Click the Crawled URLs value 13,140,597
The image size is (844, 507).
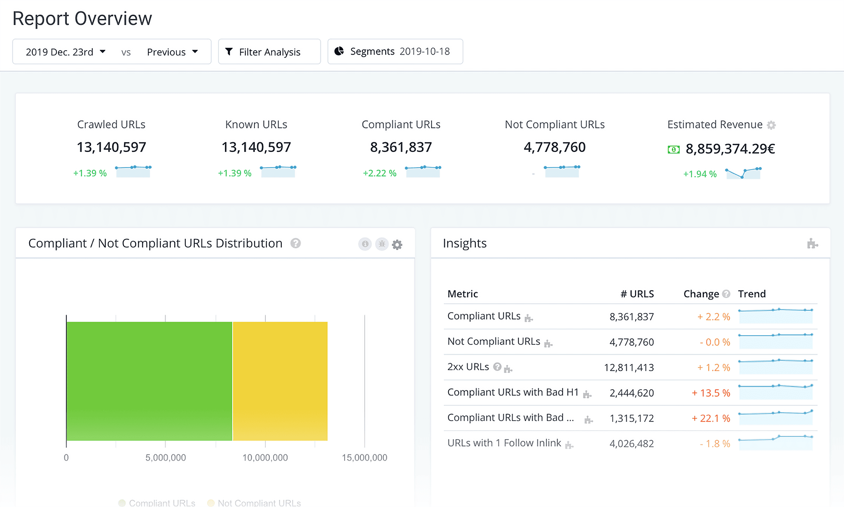pyautogui.click(x=111, y=148)
